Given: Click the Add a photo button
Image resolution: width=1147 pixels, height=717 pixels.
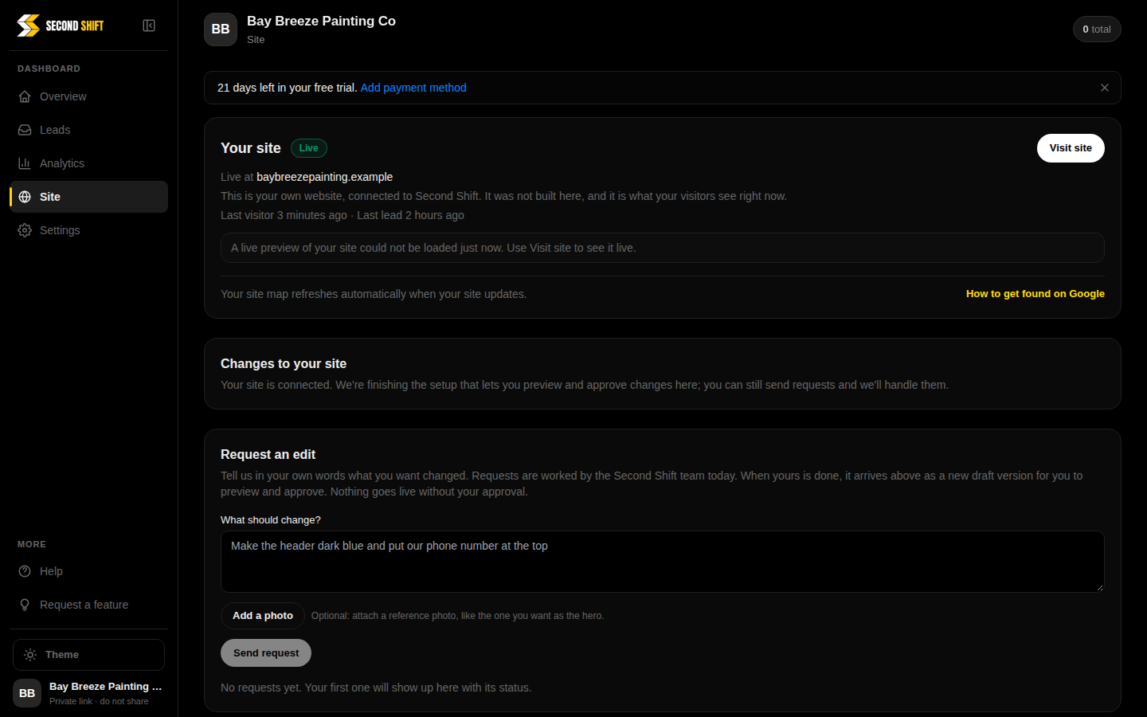Looking at the screenshot, I should pyautogui.click(x=263, y=616).
